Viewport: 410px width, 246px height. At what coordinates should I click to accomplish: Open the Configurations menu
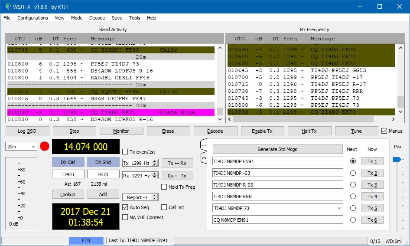point(33,18)
